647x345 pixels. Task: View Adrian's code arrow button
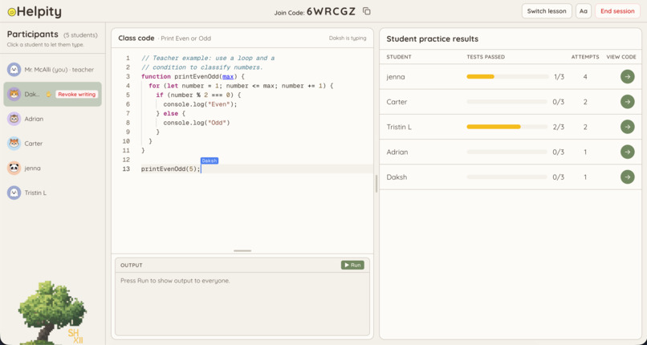click(627, 152)
